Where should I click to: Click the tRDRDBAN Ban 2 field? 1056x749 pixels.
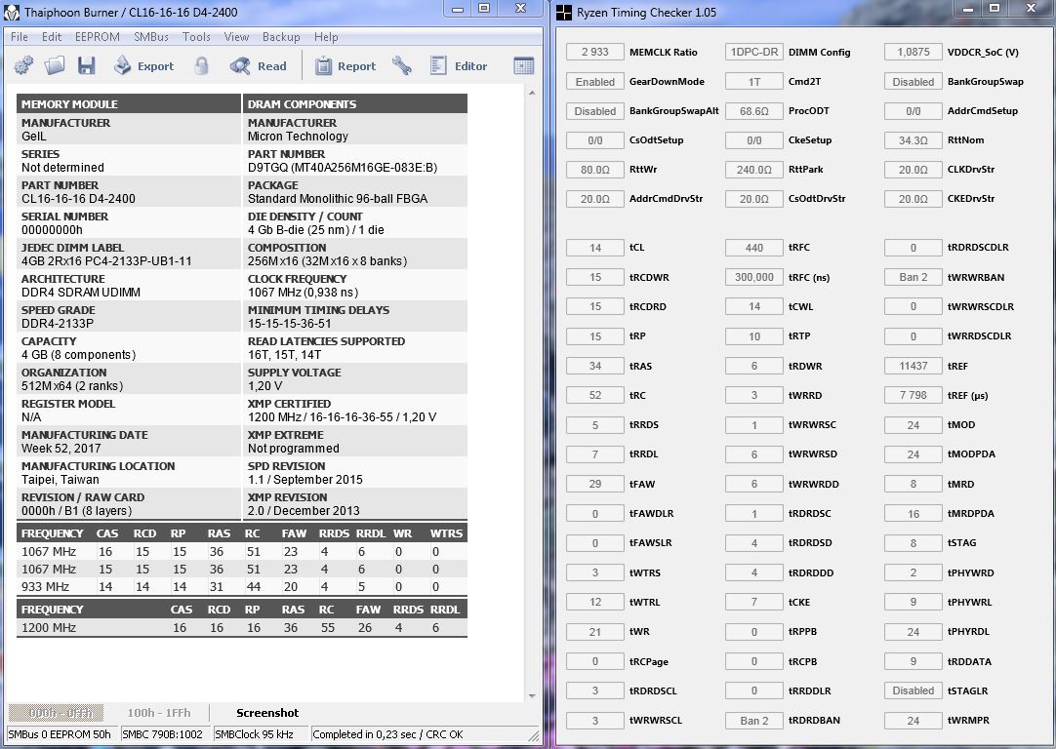[x=753, y=720]
